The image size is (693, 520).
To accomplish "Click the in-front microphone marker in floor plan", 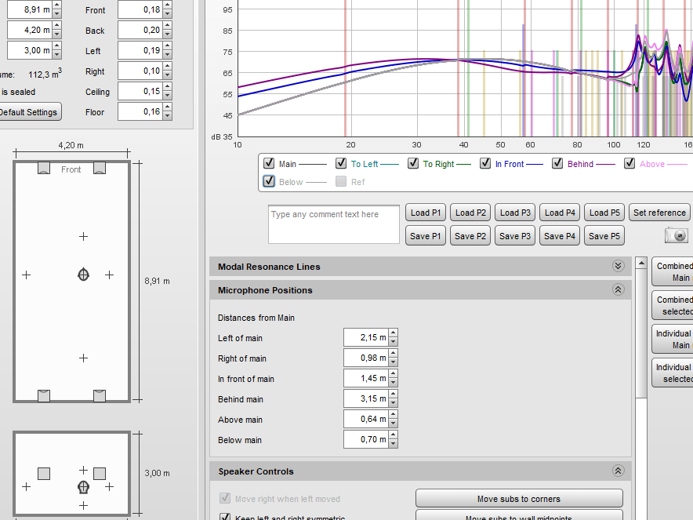I will click(x=83, y=237).
